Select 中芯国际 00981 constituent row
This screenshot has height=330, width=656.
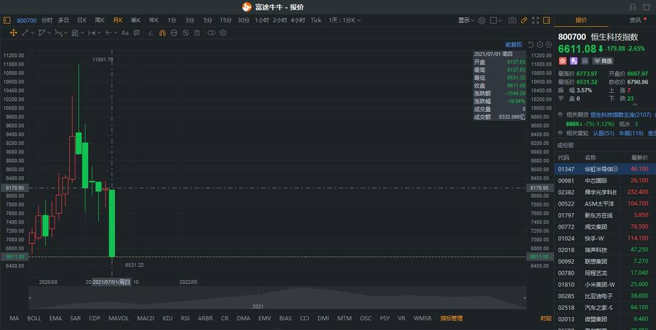(605, 181)
